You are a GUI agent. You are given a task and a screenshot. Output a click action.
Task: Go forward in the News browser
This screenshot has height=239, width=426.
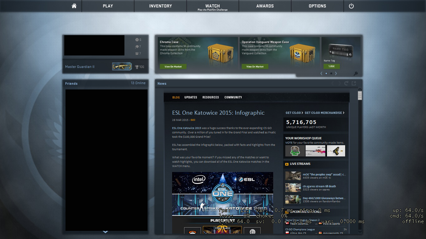(339, 83)
